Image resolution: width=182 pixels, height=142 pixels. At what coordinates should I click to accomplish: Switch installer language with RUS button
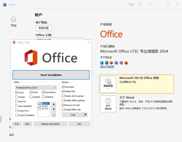tap(17, 124)
